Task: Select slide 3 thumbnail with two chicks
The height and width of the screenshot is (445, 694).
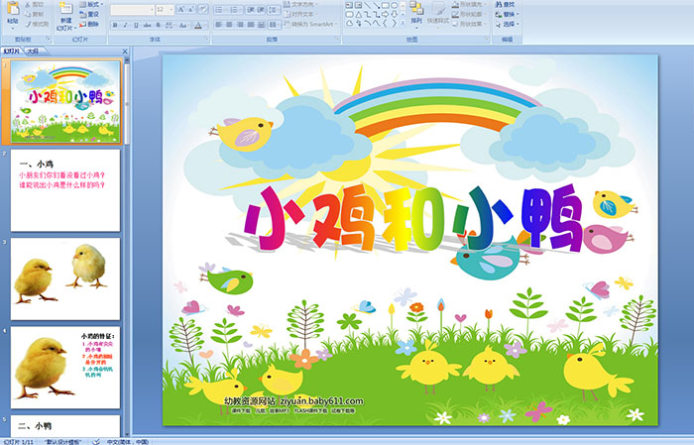Action: pyautogui.click(x=65, y=279)
